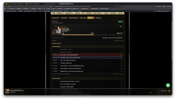Switch to the Meine Sendungen tab
176x100 pixels.
[x=73, y=18]
